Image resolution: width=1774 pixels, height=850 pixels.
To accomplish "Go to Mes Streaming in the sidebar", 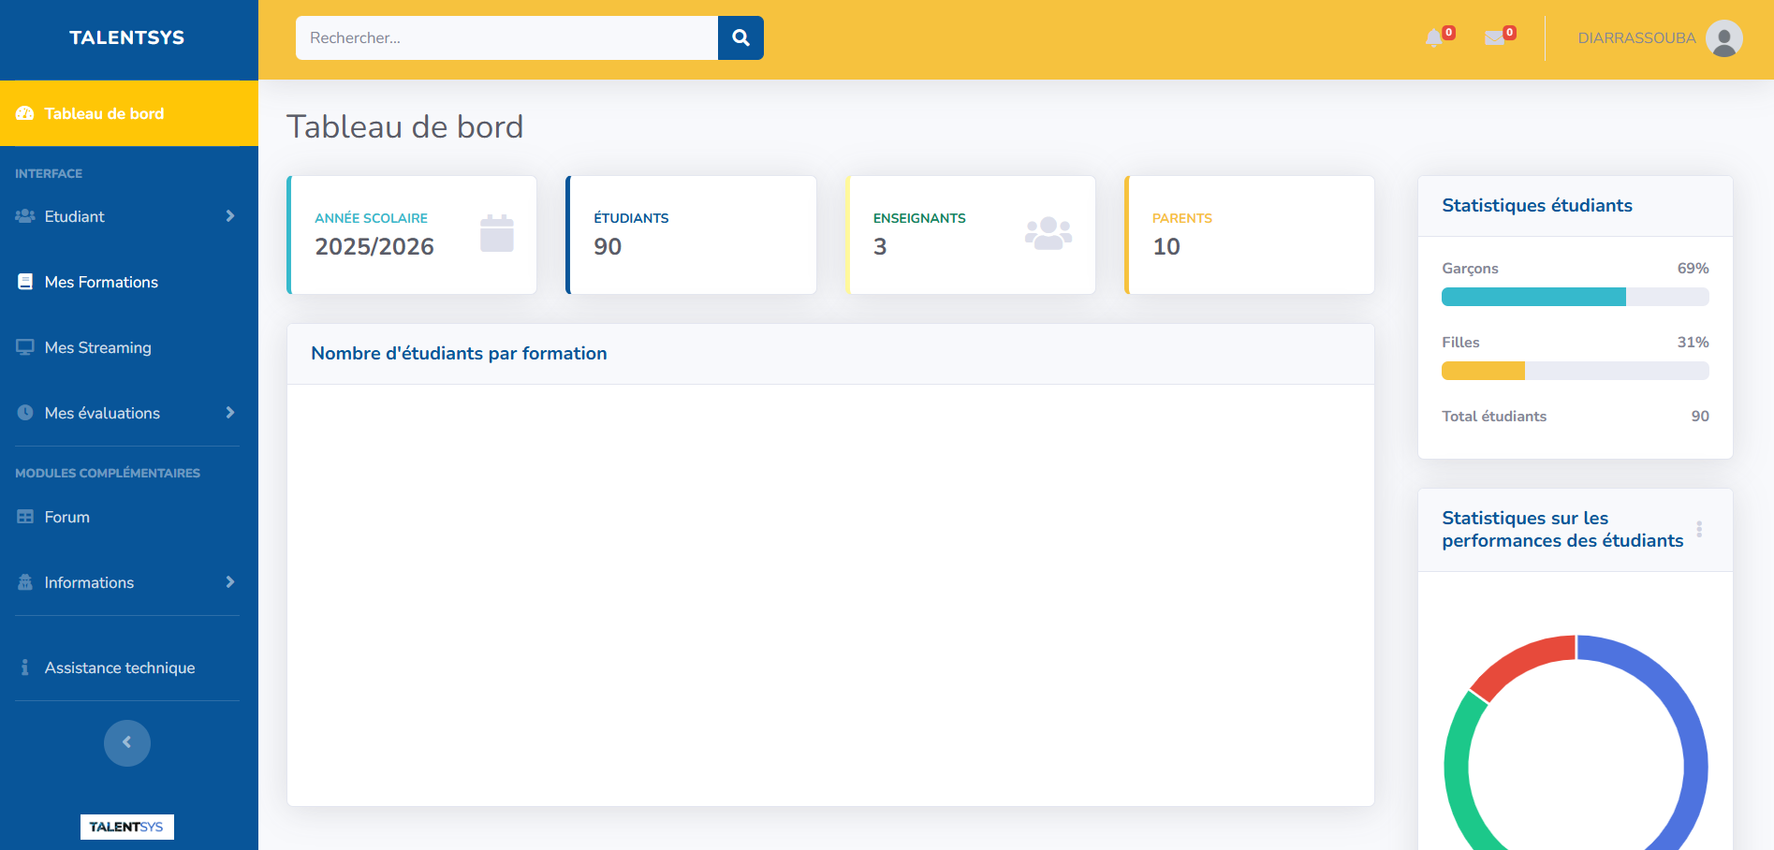I will [x=97, y=347].
